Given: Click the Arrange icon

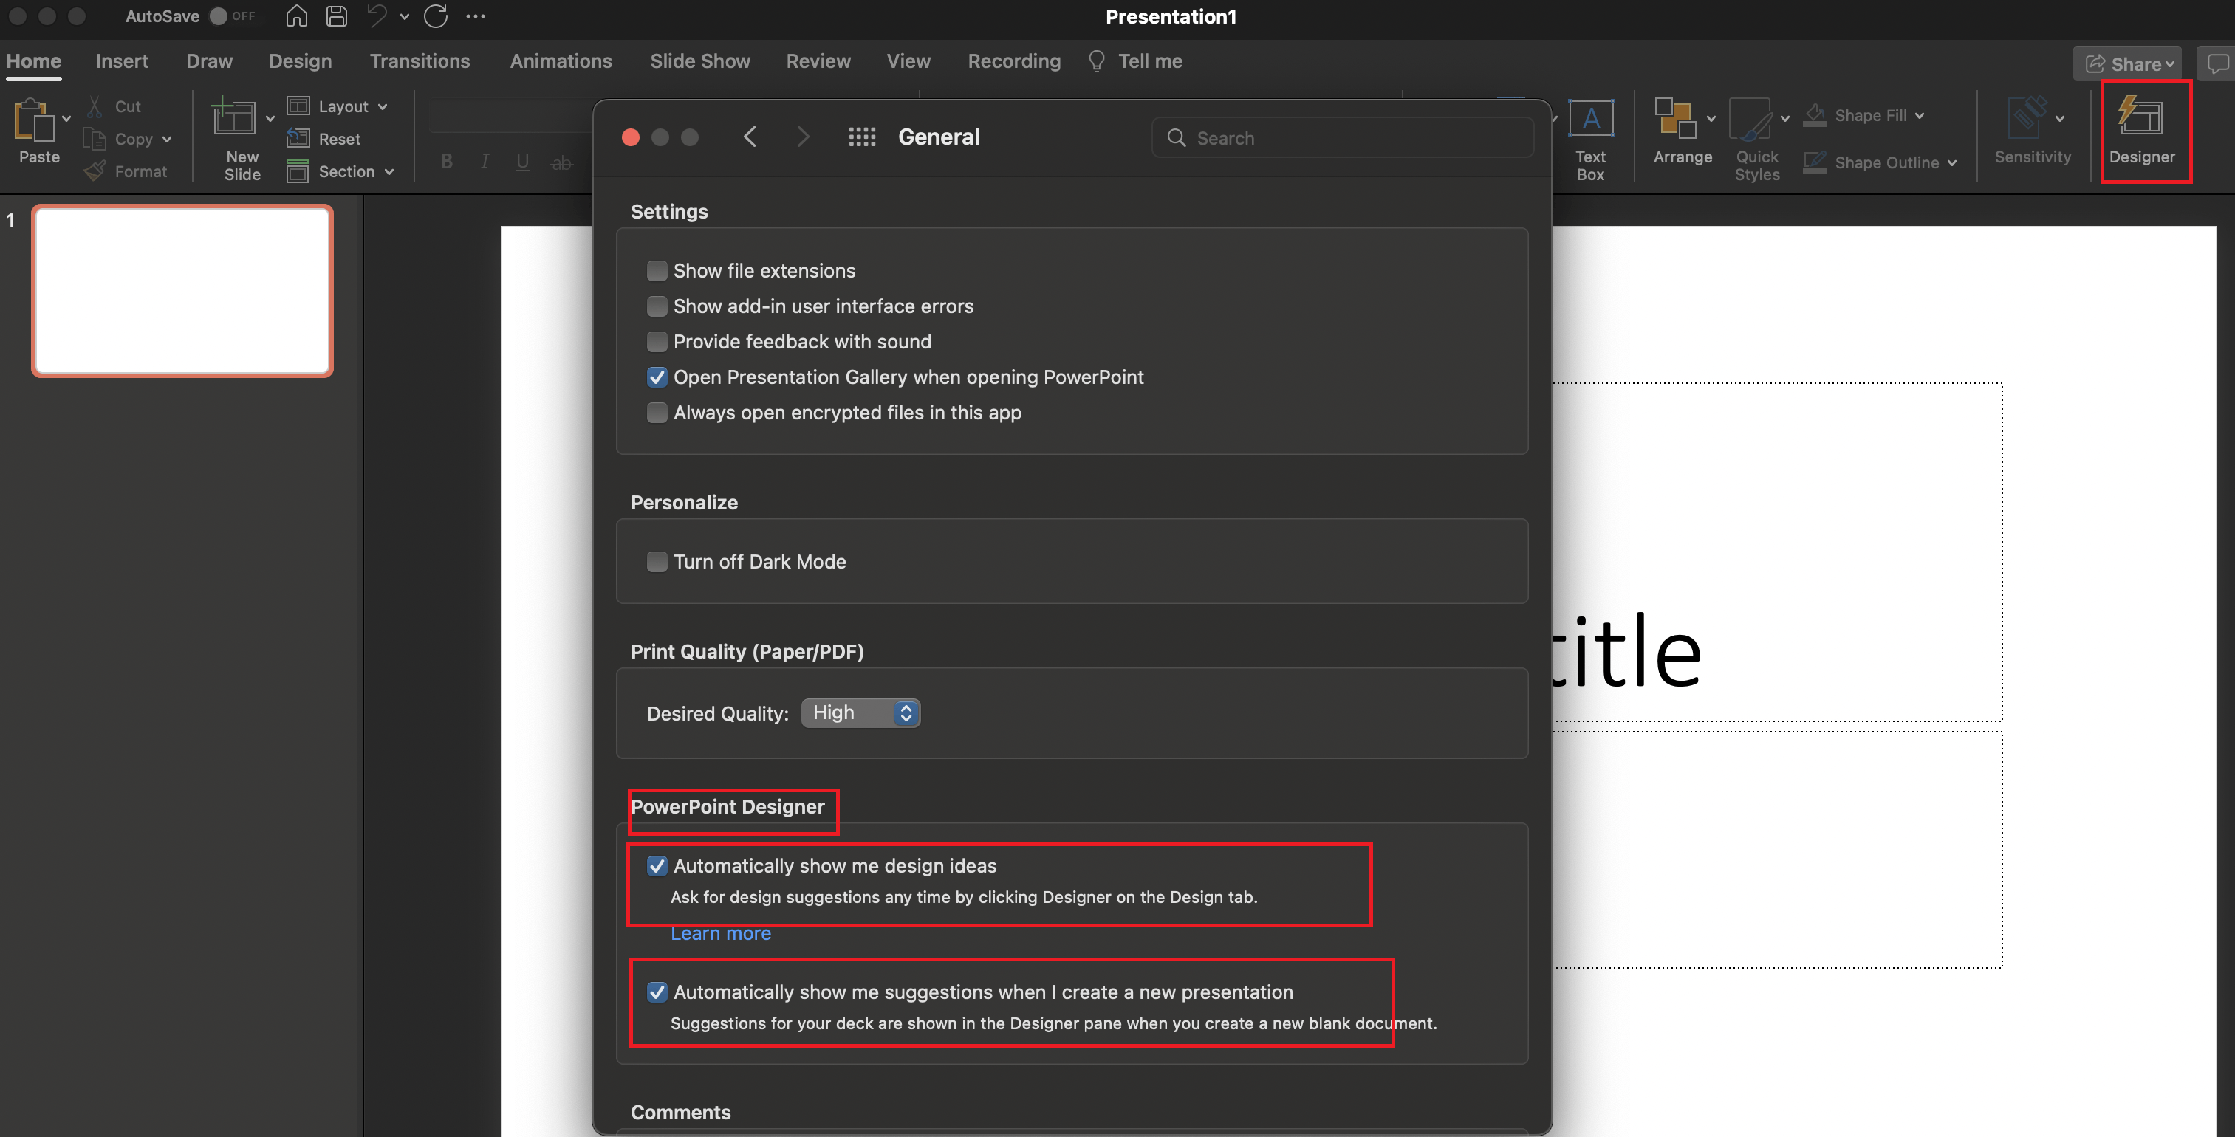Looking at the screenshot, I should click(1674, 120).
